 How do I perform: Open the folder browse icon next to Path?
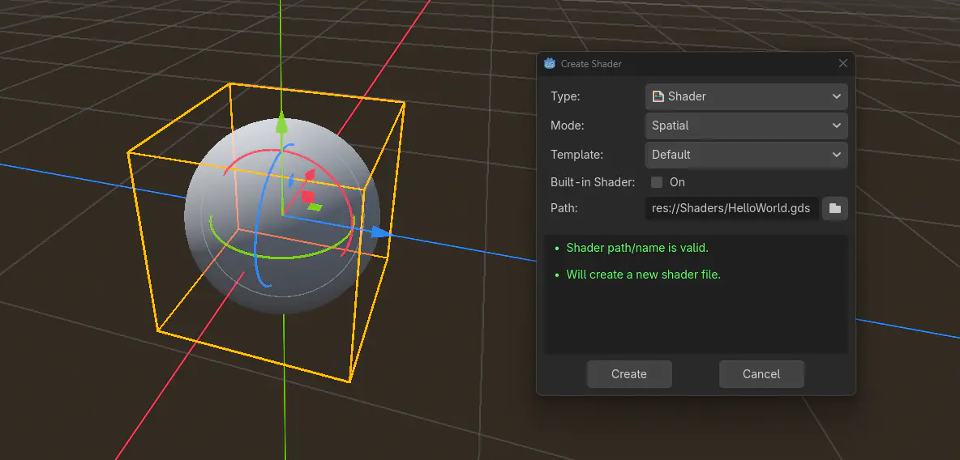pyautogui.click(x=835, y=209)
